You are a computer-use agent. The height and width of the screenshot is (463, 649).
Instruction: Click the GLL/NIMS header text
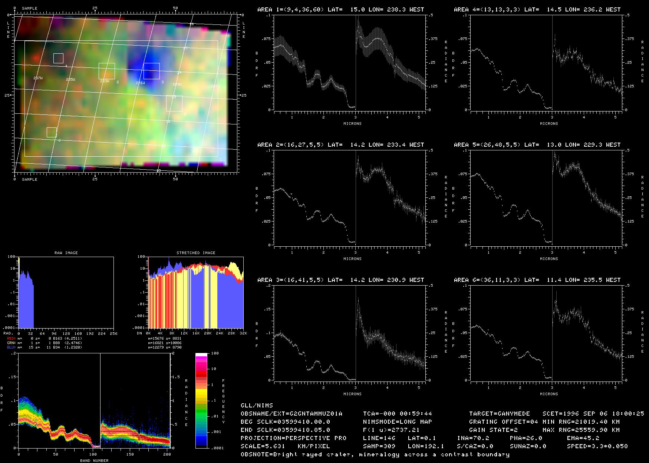click(x=257, y=405)
